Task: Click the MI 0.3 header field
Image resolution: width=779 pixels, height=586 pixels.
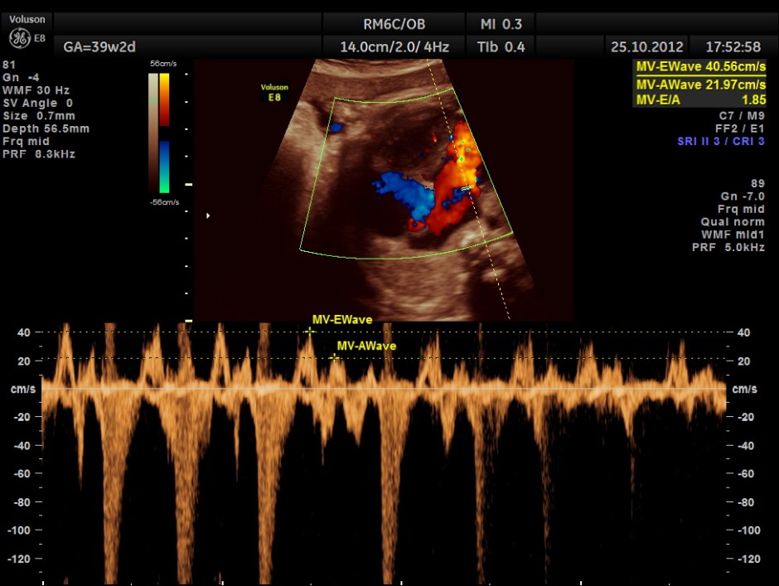Action: tap(501, 24)
